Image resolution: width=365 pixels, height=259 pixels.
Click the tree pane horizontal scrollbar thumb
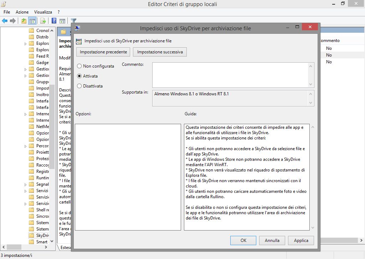25,247
